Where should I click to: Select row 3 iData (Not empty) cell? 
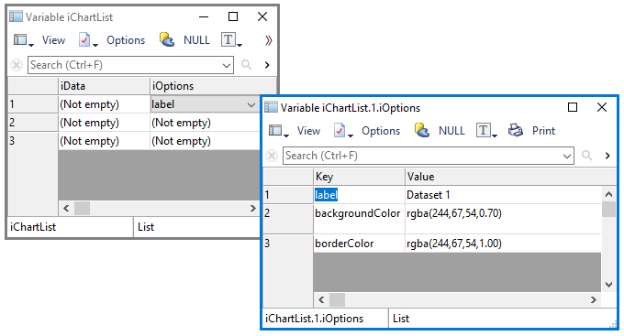click(104, 141)
